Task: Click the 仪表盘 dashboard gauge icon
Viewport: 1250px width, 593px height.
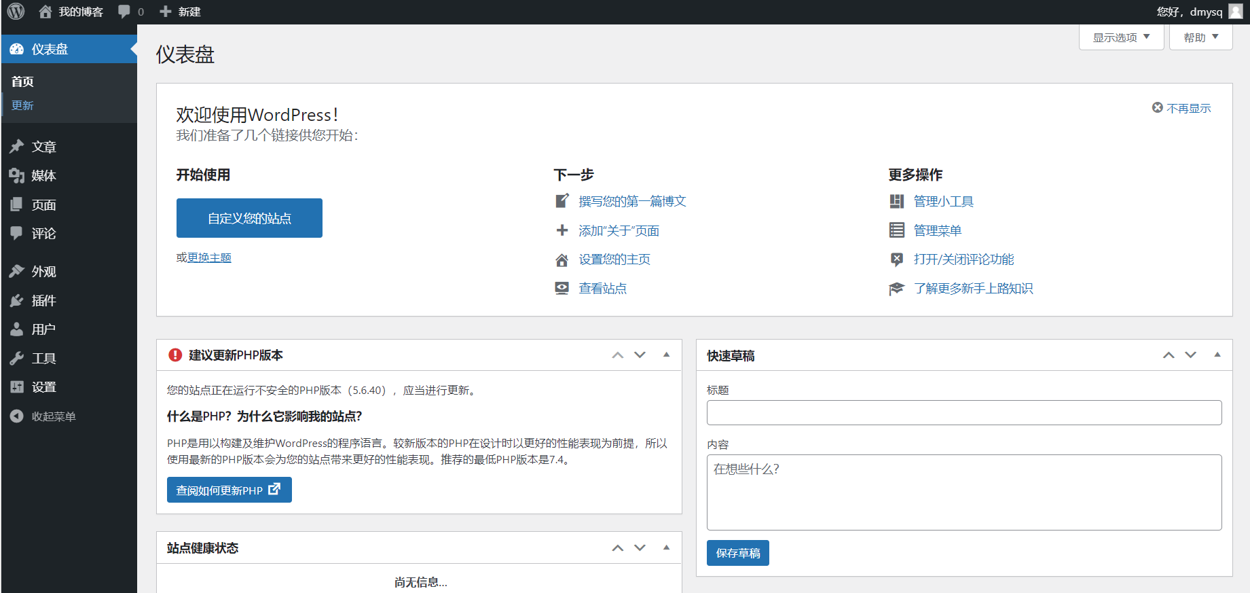Action: 17,49
